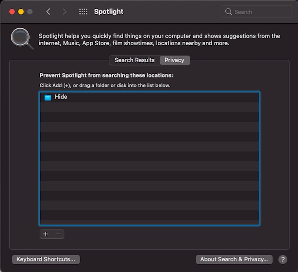
Task: Click About Search & Privacy button
Action: (233, 259)
